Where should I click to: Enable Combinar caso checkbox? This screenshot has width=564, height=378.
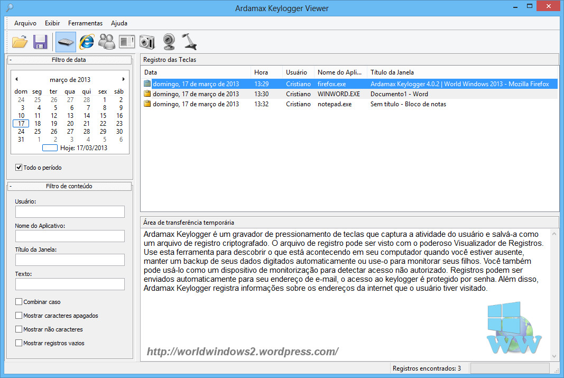pyautogui.click(x=19, y=302)
